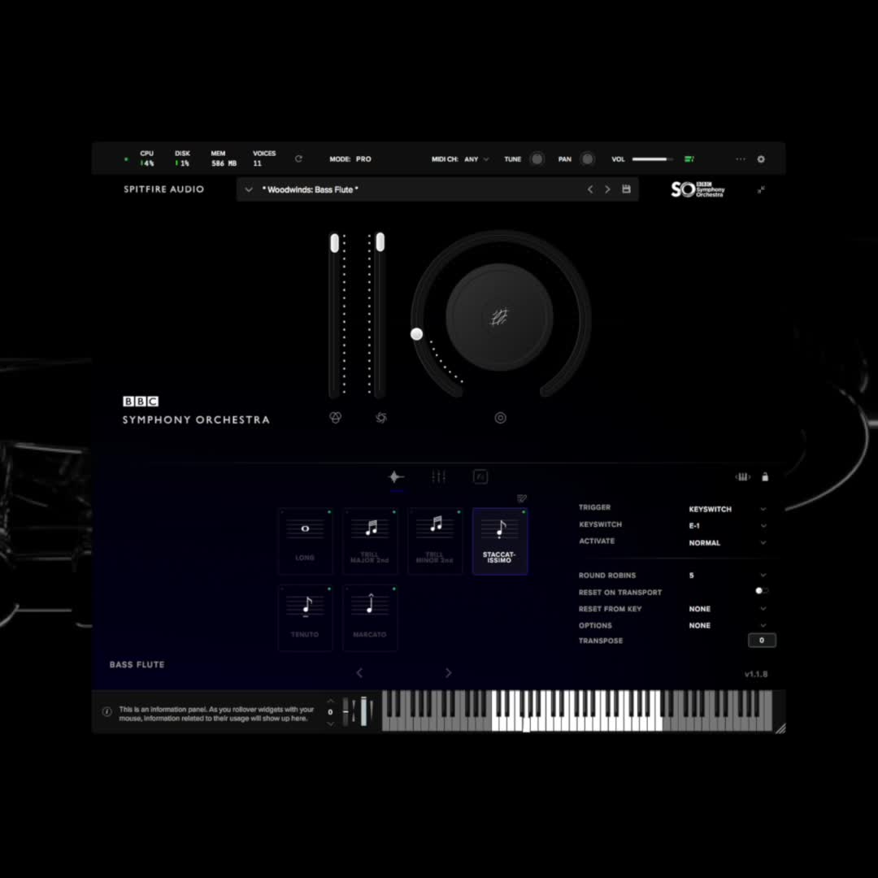Click the expression icon under left slider
The height and width of the screenshot is (878, 878).
click(x=335, y=418)
